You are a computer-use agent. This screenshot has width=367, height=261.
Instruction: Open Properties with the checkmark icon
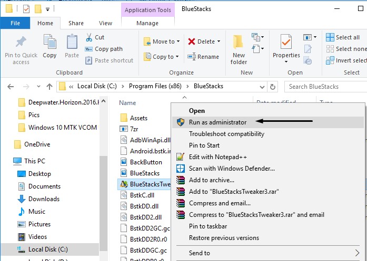tap(286, 42)
